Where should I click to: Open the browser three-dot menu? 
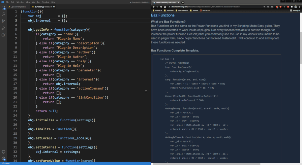pos(300,7)
